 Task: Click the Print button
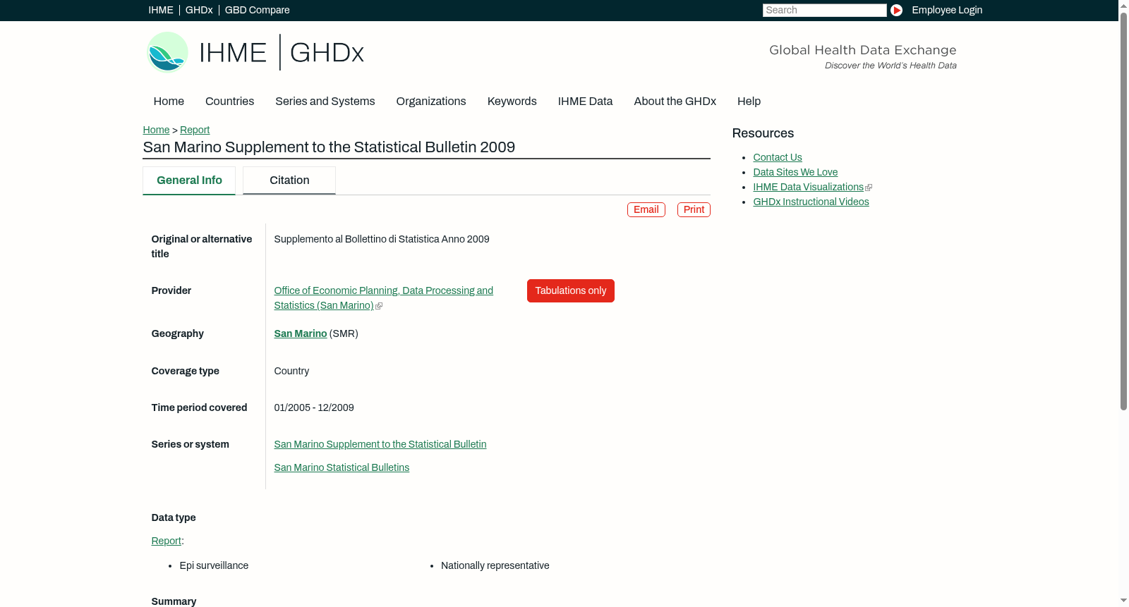(x=694, y=209)
